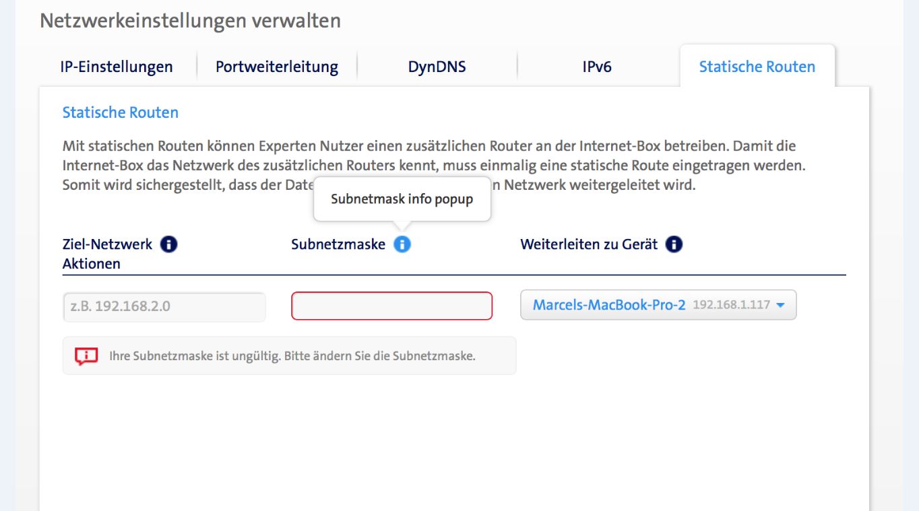Go to the DynDNS tab
919x511 pixels.
pyautogui.click(x=437, y=67)
